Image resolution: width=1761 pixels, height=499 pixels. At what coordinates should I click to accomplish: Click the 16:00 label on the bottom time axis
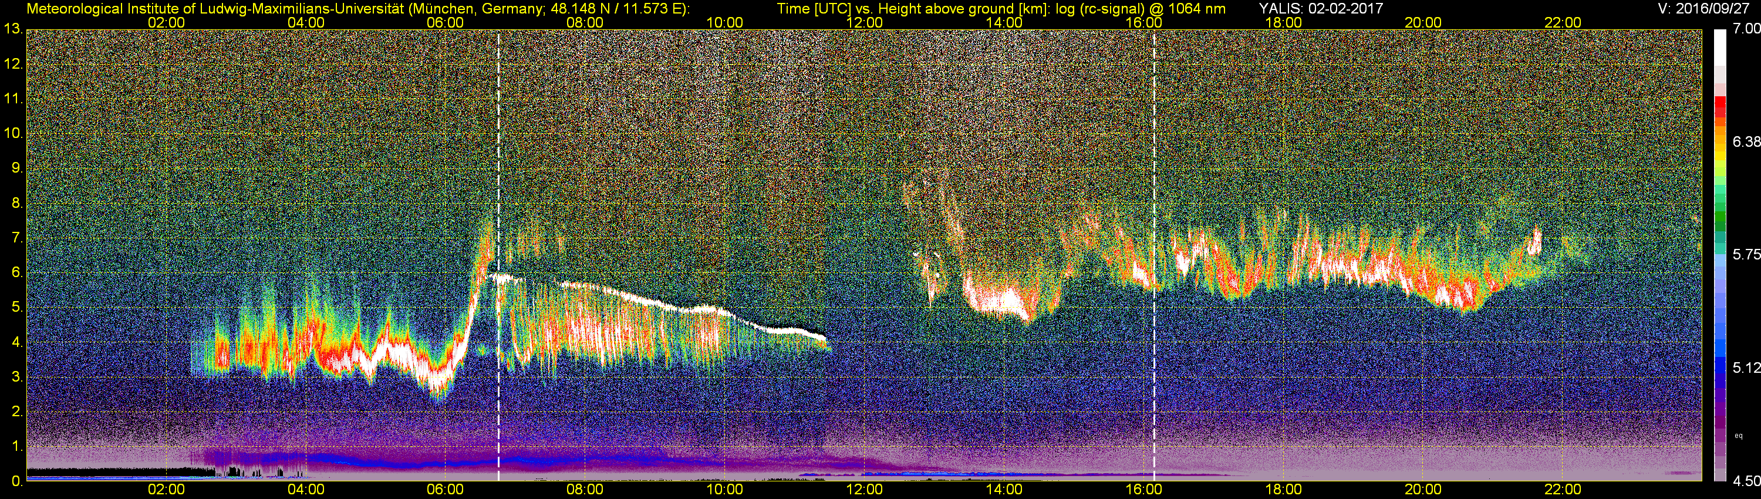(1143, 490)
